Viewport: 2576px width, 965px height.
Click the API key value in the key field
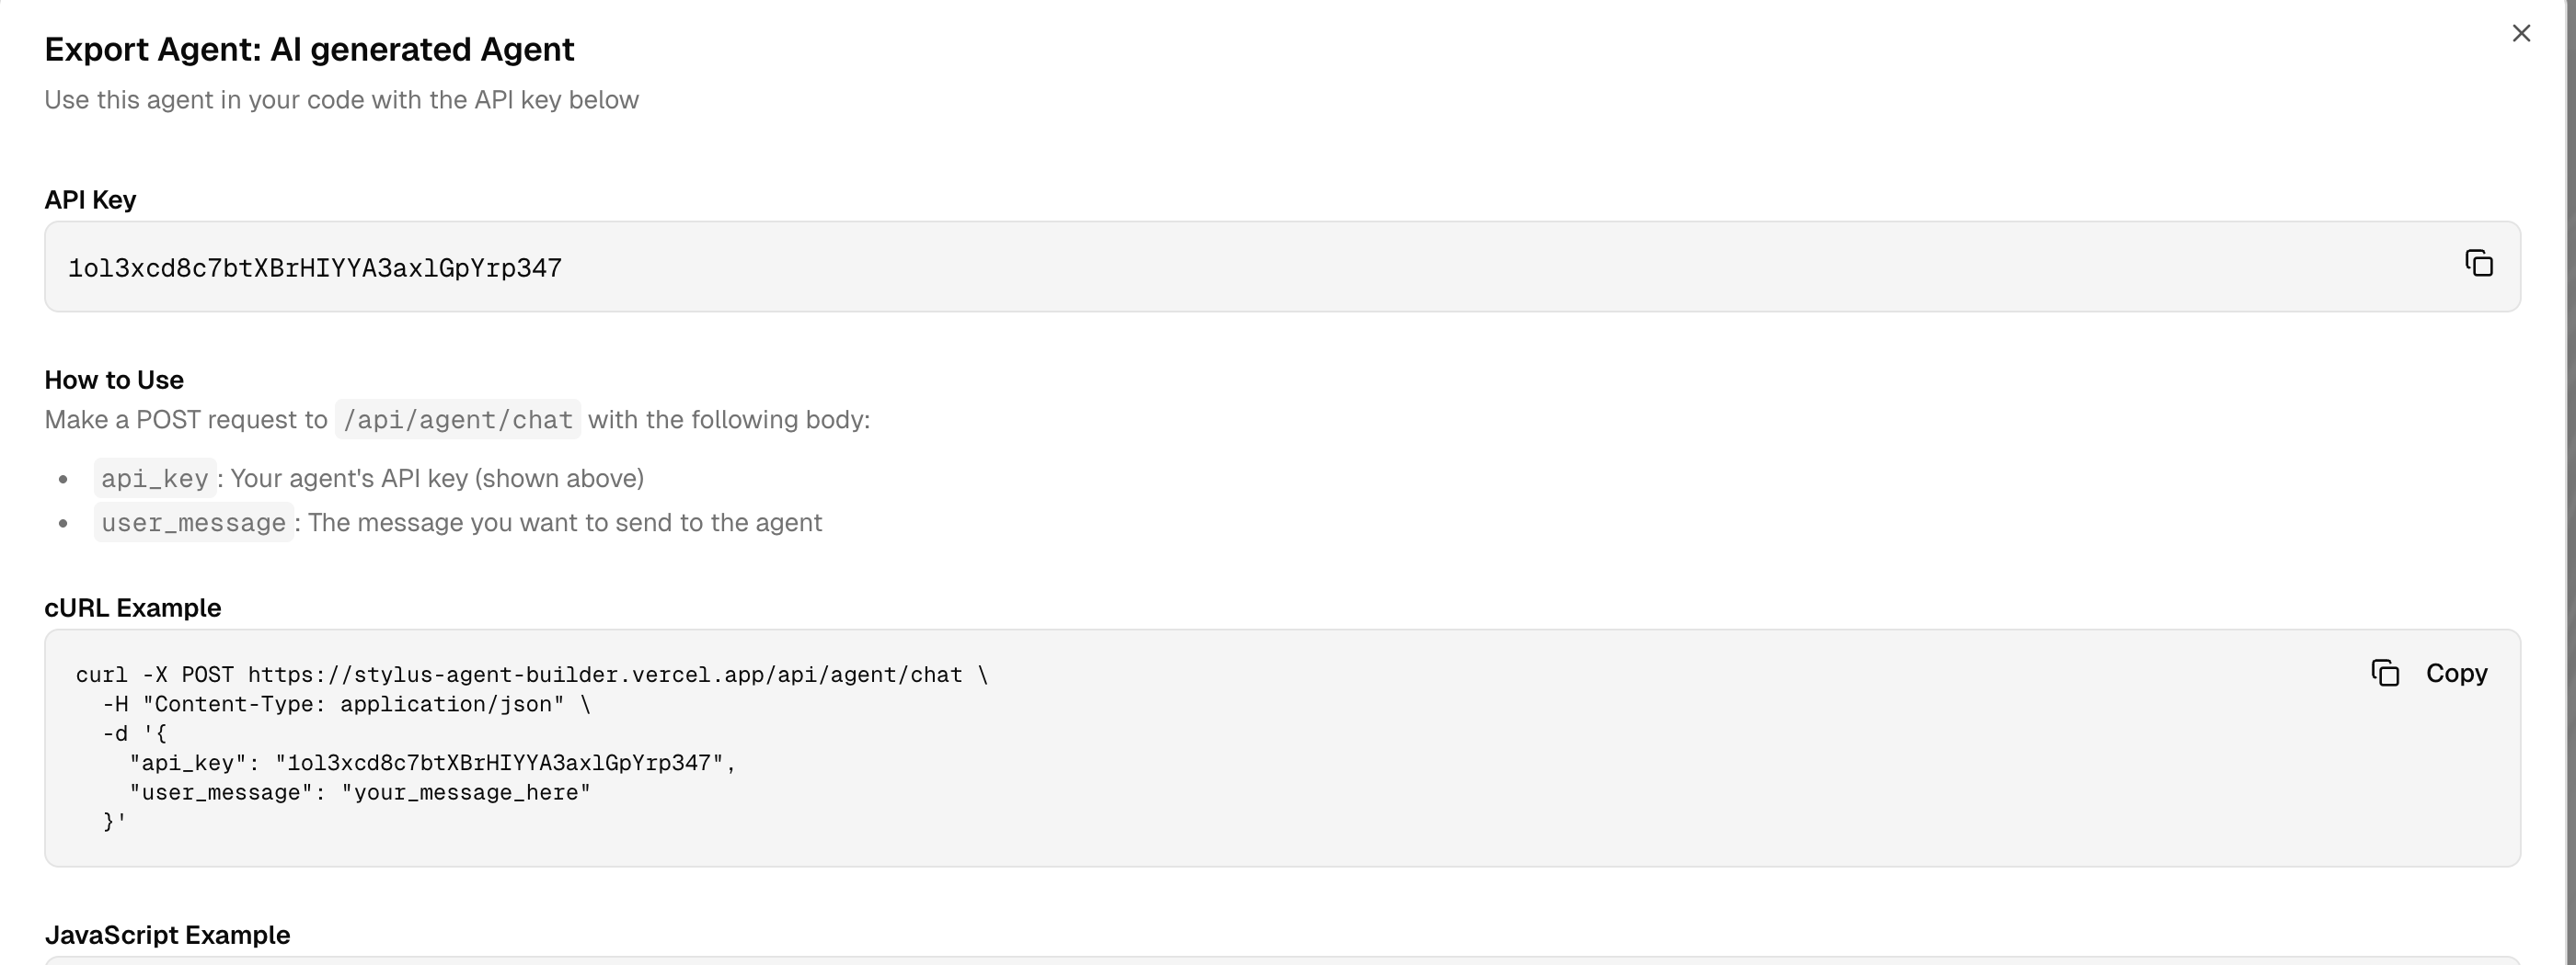[x=315, y=268]
